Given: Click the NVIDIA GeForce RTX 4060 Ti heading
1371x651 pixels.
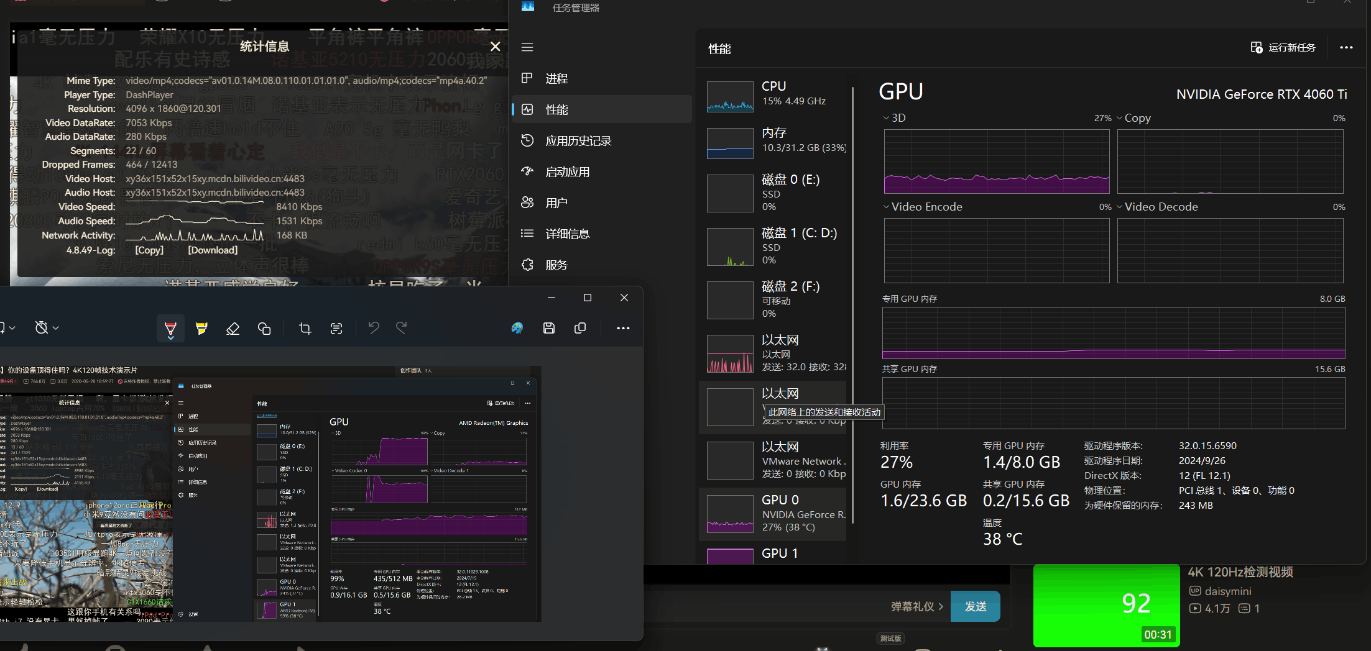Looking at the screenshot, I should click(1262, 94).
